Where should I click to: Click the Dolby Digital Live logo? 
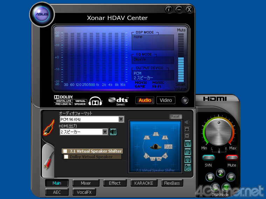click(63, 100)
